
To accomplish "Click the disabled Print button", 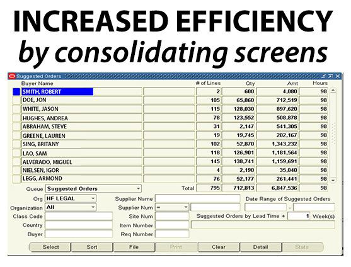I will [x=176, y=247].
